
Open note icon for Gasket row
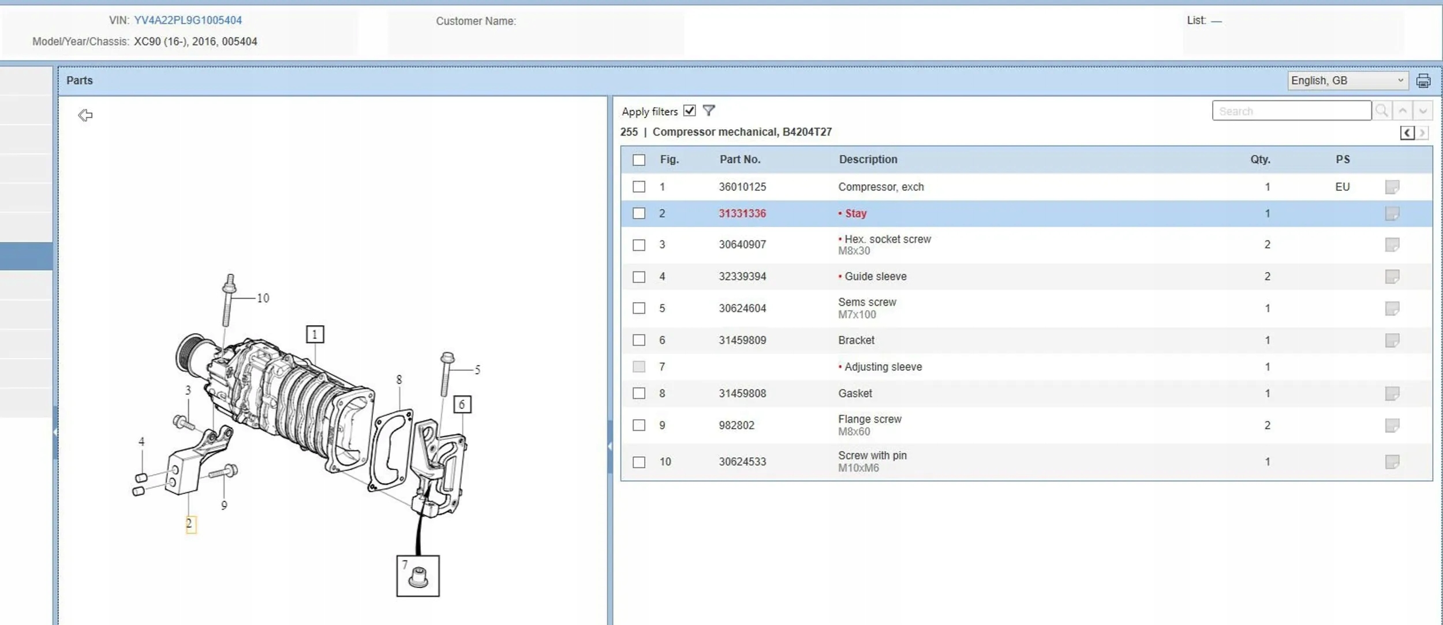pyautogui.click(x=1392, y=393)
